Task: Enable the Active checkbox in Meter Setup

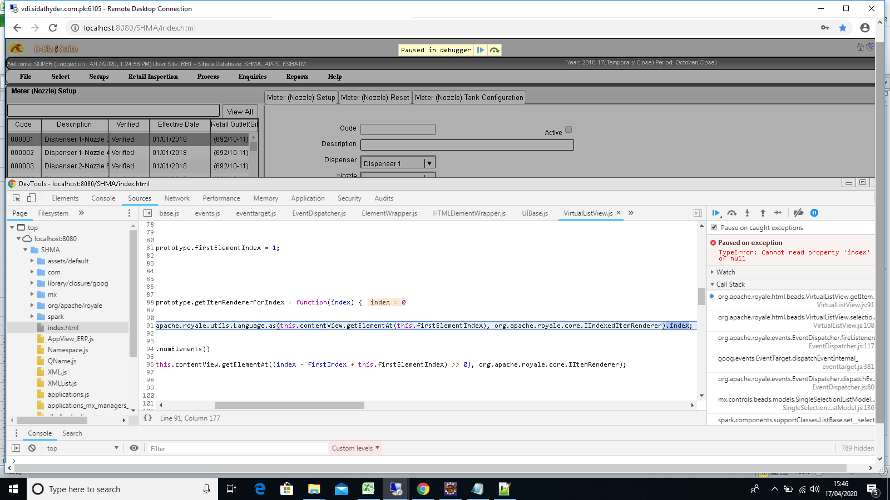Action: click(x=568, y=129)
